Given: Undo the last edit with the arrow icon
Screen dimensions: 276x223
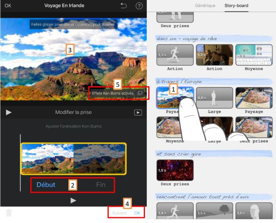Looking at the screenshot, I should 124,6.
